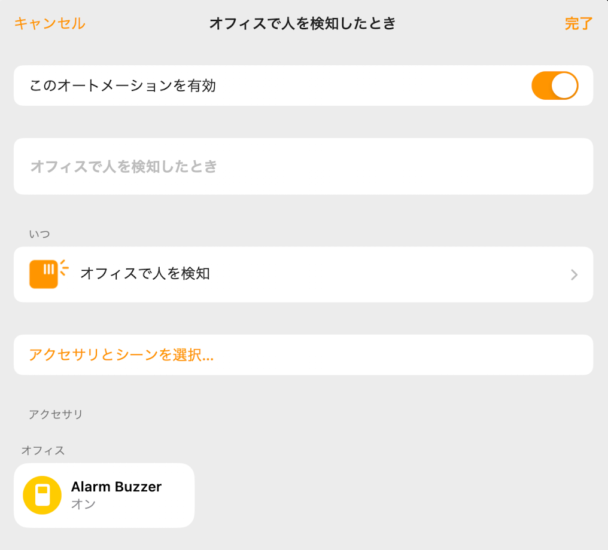Screen dimensions: 608x550
Task: Click the white knob of the enable switch
Action: click(x=564, y=85)
